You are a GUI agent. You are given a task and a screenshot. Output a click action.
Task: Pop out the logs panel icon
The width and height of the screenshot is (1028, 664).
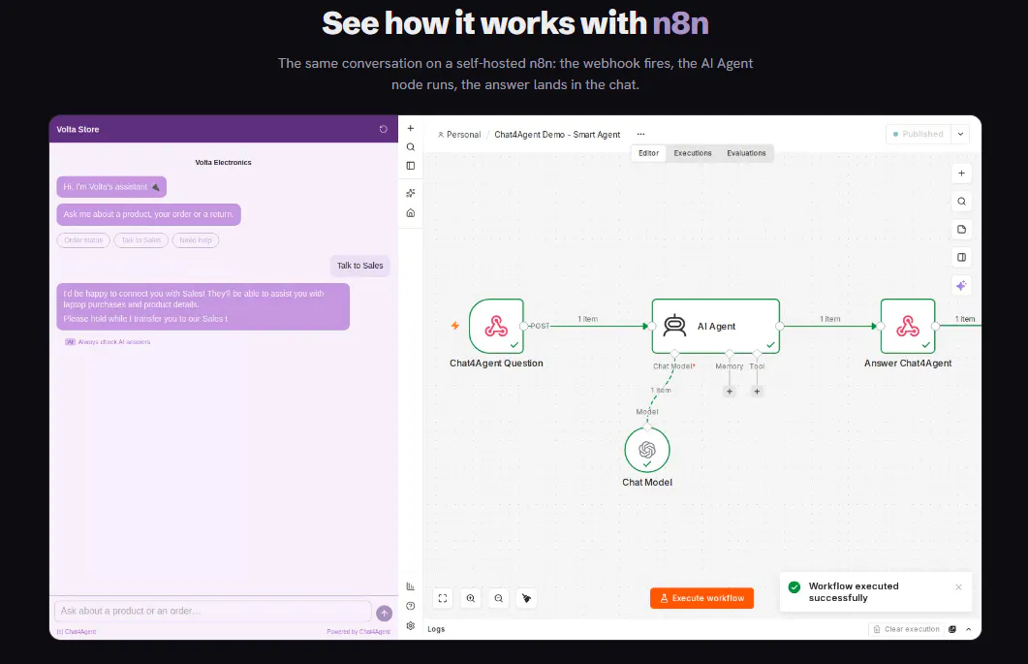[952, 629]
